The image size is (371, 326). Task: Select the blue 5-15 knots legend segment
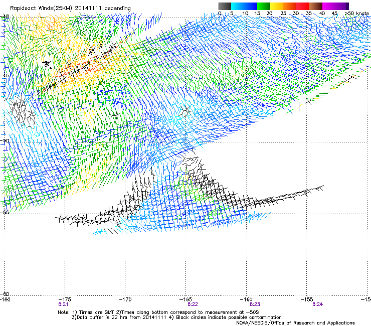tap(244, 6)
